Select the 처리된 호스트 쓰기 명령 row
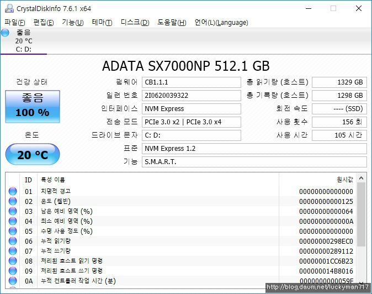 [x=181, y=271]
